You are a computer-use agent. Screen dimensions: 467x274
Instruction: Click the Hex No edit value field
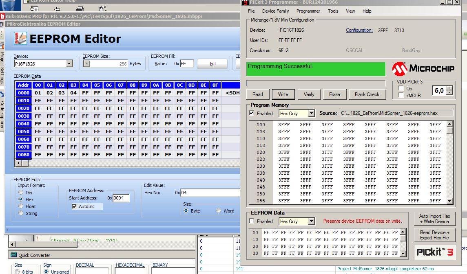pyautogui.click(x=210, y=193)
